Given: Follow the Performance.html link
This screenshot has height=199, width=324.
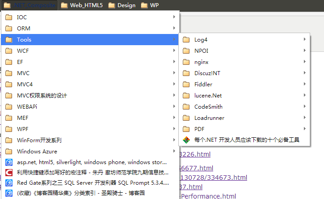Looking at the screenshot, I should coord(208,196).
